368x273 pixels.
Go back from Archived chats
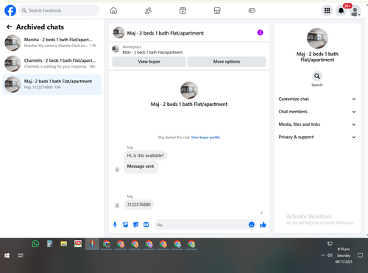[x=9, y=26]
